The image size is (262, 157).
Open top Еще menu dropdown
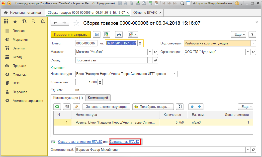tap(239, 34)
